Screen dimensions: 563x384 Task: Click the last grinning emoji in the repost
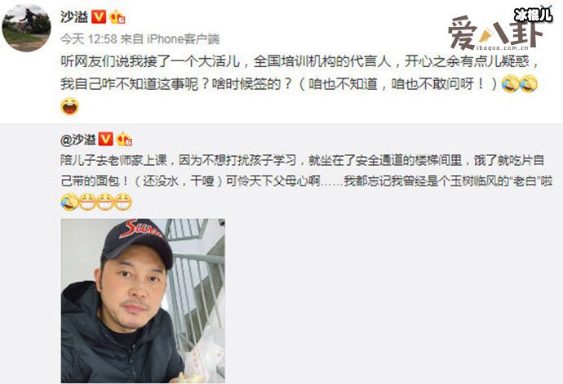click(x=122, y=202)
